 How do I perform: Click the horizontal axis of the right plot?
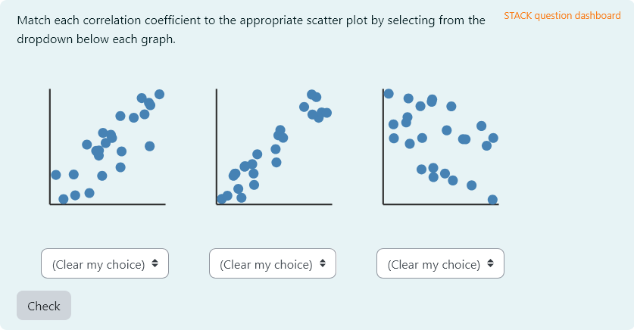click(440, 204)
